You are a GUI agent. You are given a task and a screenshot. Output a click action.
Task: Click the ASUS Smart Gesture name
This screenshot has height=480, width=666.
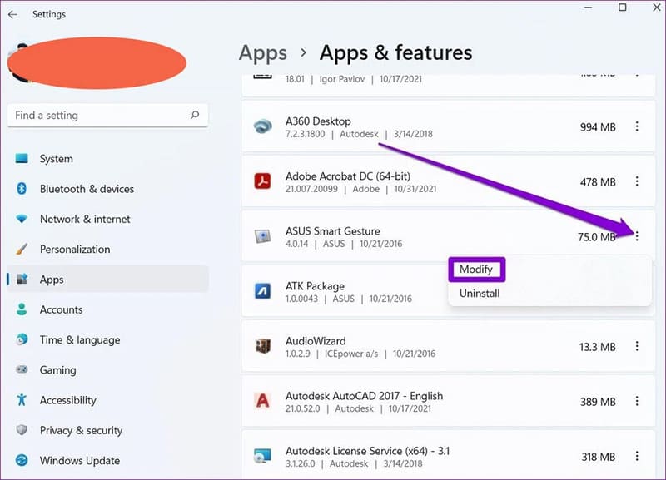(332, 231)
